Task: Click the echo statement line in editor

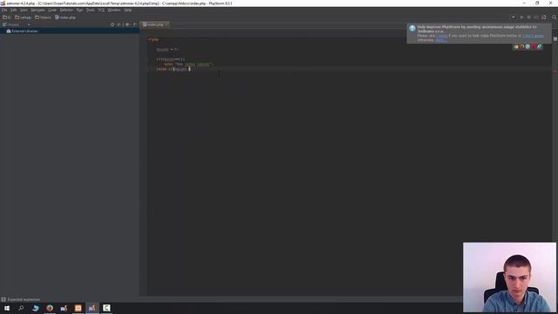Action: [188, 65]
